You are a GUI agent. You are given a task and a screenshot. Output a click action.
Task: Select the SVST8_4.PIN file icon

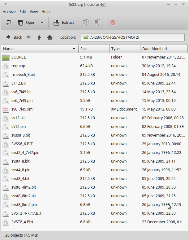tap(6, 222)
